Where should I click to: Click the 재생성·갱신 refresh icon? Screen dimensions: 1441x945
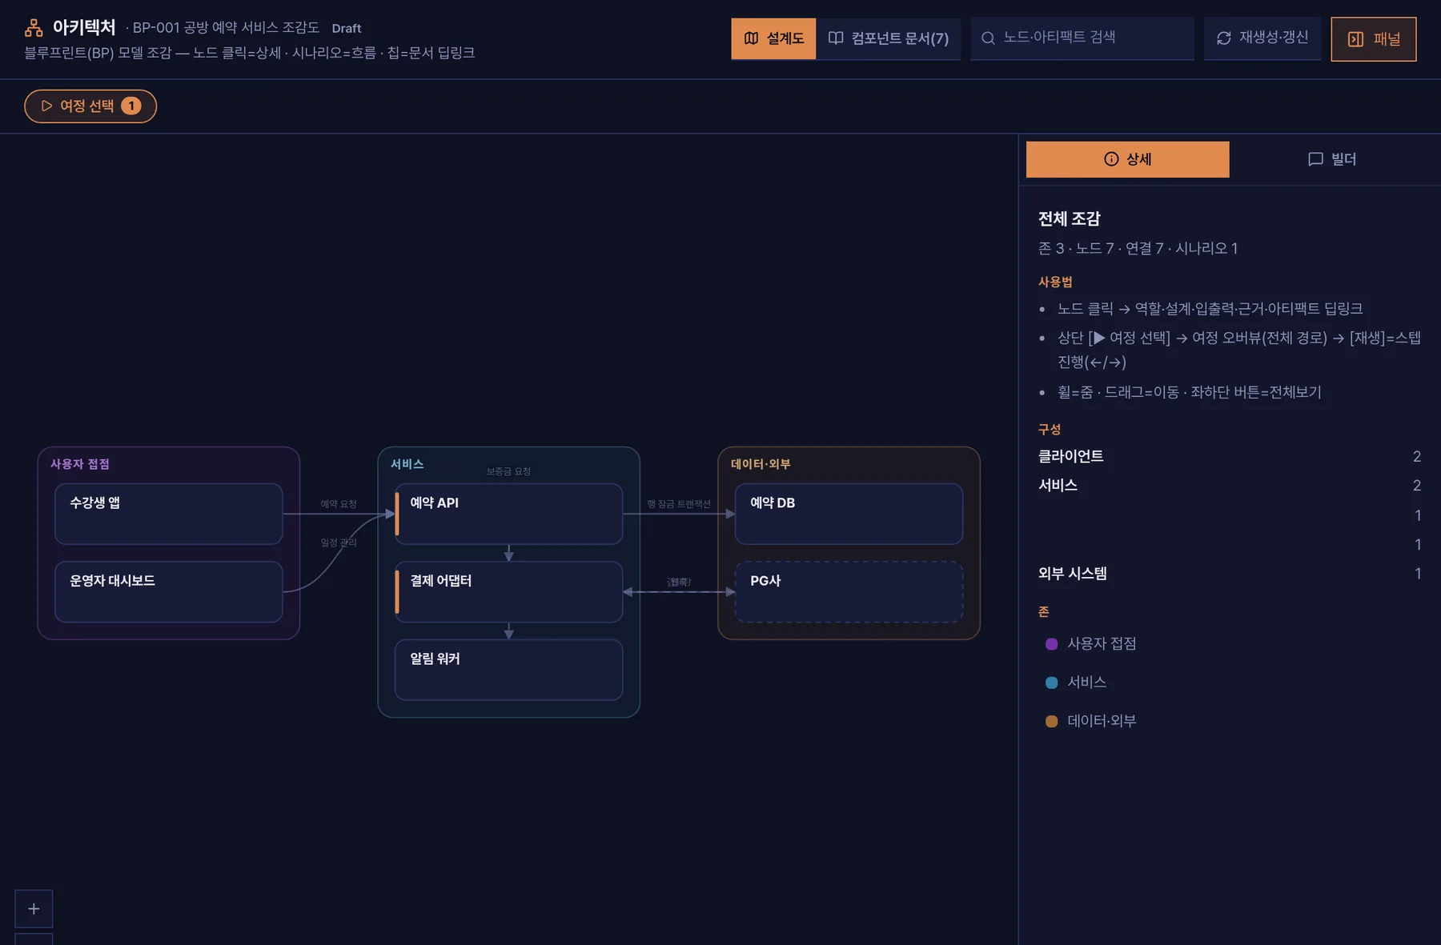tap(1224, 38)
